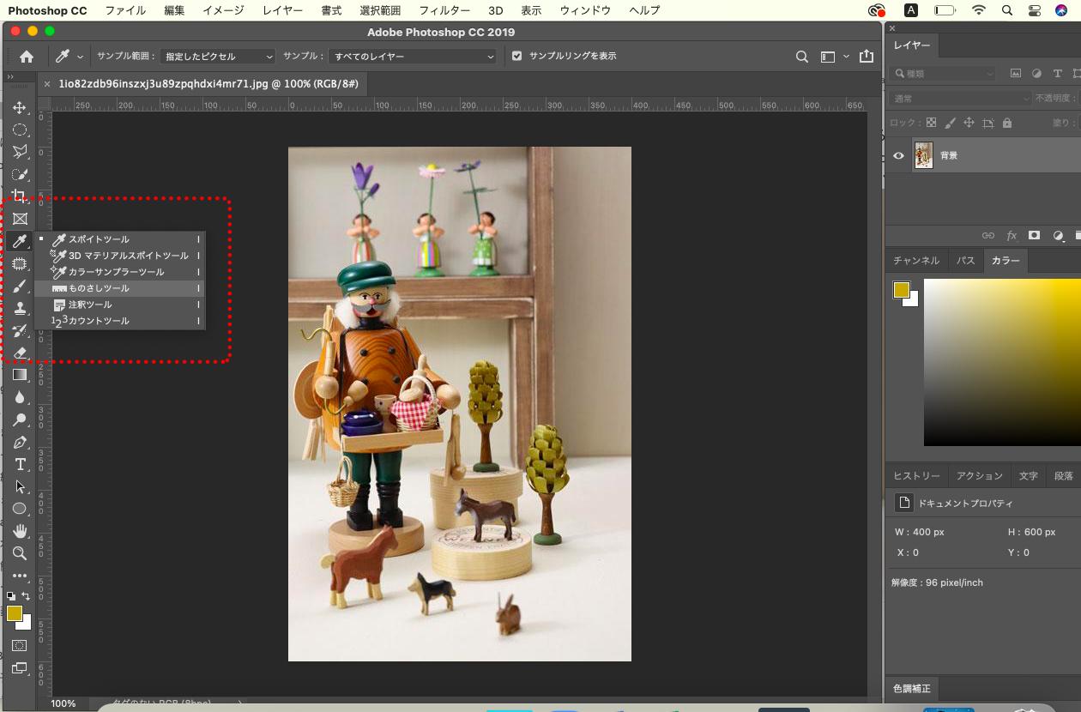The height and width of the screenshot is (712, 1081).
Task: Choose the Pen tool
Action: (x=20, y=442)
